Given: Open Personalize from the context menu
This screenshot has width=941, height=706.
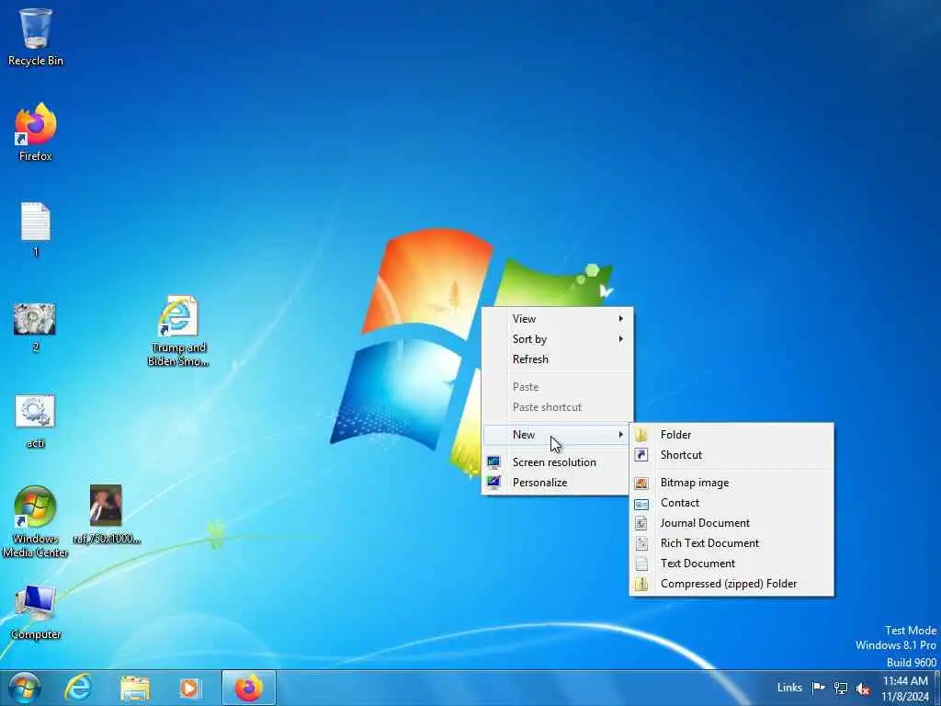Looking at the screenshot, I should click(558, 483).
